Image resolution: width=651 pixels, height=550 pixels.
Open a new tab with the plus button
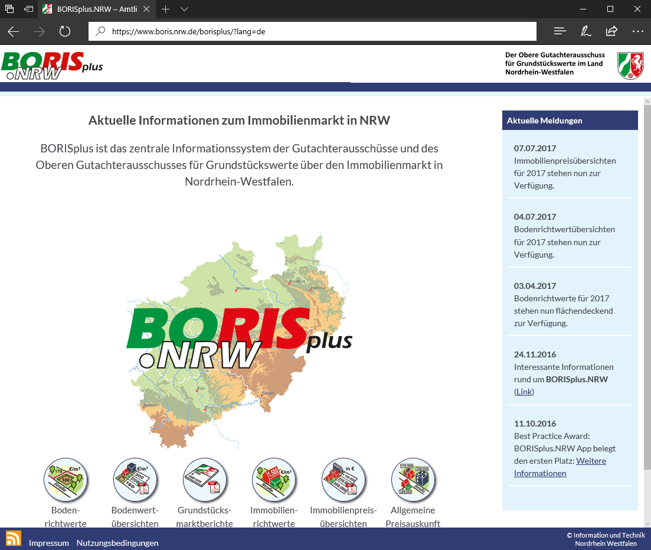click(166, 9)
